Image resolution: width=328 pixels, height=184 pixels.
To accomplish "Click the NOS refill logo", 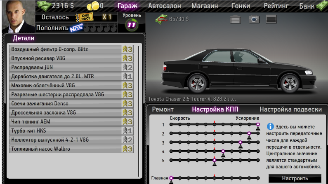I will (76, 28).
